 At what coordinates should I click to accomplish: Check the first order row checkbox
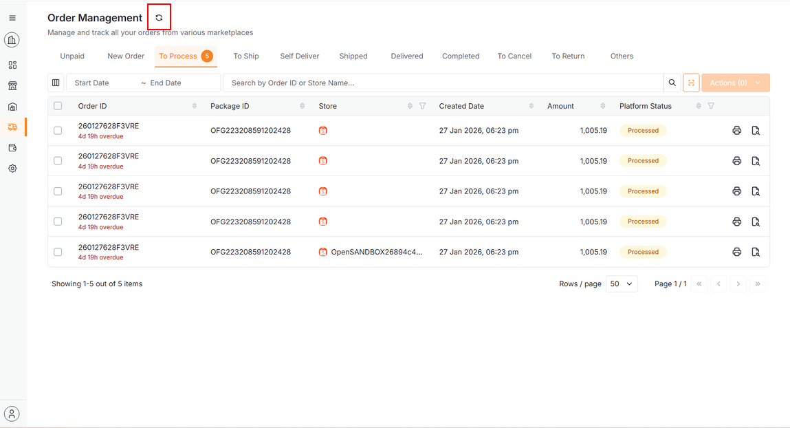click(x=58, y=131)
